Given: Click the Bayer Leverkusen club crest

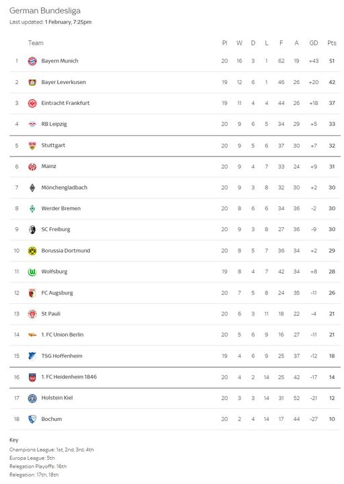Looking at the screenshot, I should pos(32,82).
